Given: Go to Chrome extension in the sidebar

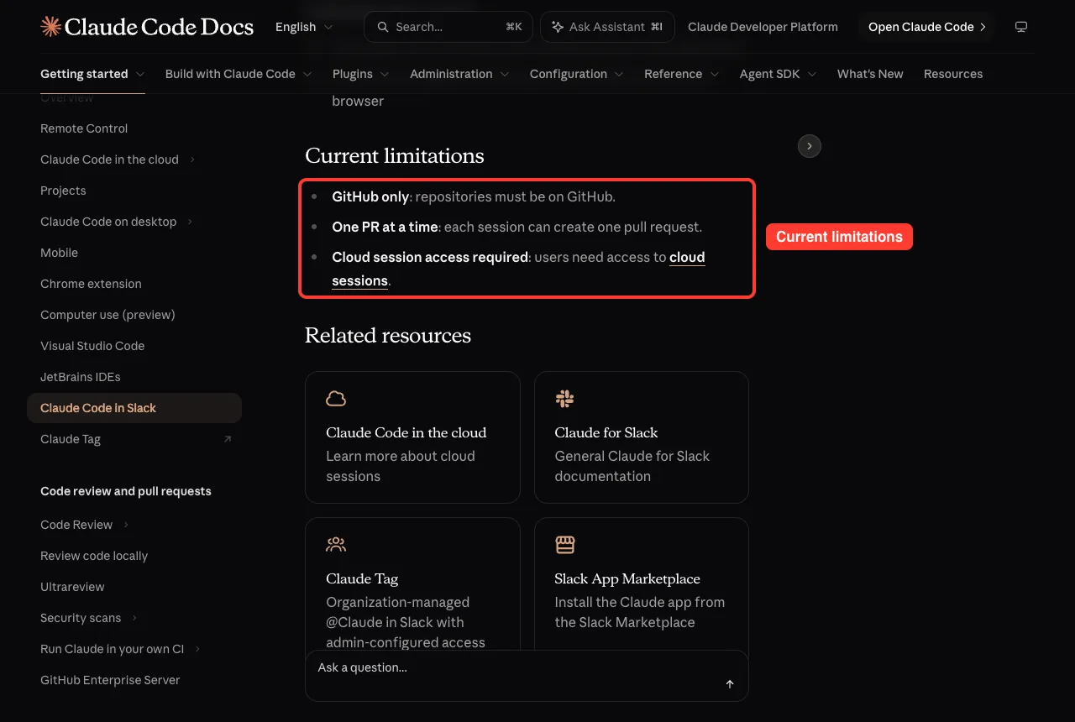Looking at the screenshot, I should [91, 284].
